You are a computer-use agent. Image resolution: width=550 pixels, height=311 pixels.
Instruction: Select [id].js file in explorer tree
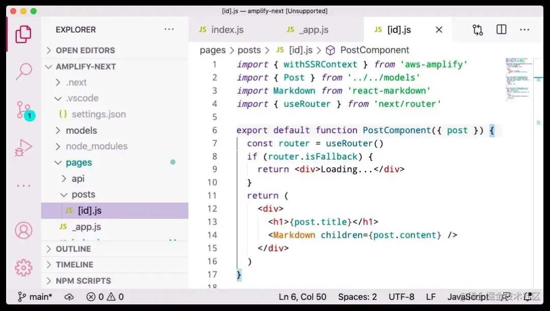tap(115, 210)
